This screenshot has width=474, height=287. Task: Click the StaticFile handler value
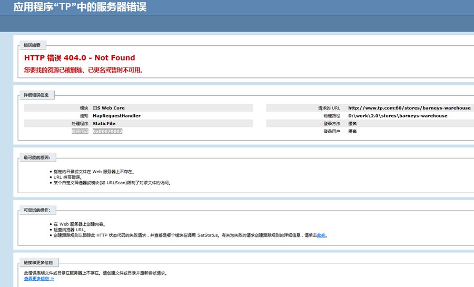104,123
